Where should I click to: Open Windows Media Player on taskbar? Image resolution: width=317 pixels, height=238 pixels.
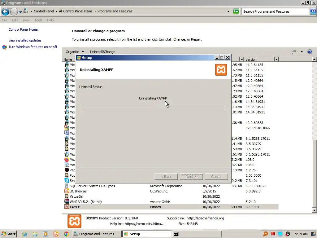pos(46,234)
